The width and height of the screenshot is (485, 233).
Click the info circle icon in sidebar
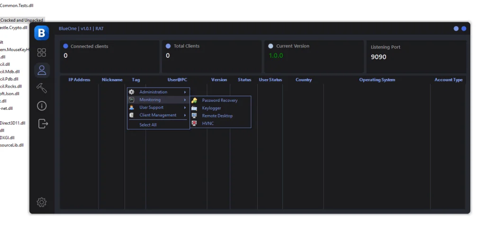click(x=42, y=106)
